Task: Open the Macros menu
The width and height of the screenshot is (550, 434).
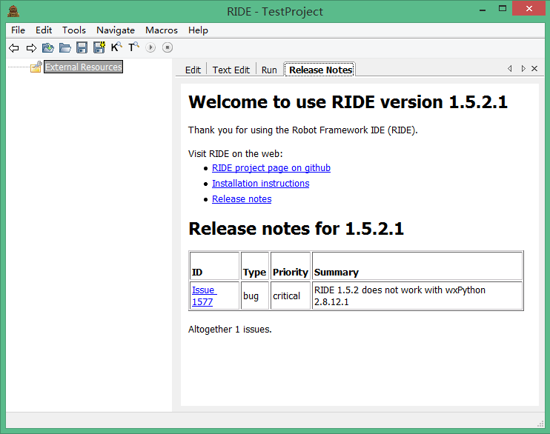Action: (162, 30)
